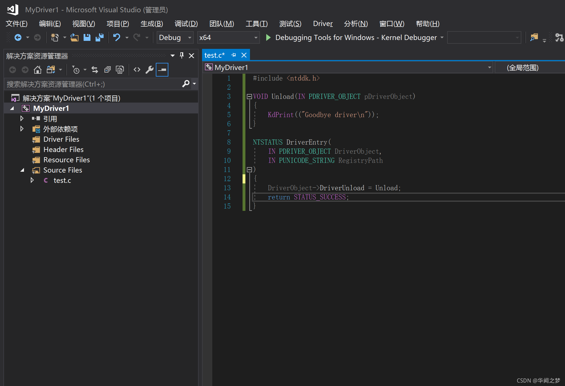The height and width of the screenshot is (386, 565).
Task: Click the View Code icon
Action: [x=137, y=70]
